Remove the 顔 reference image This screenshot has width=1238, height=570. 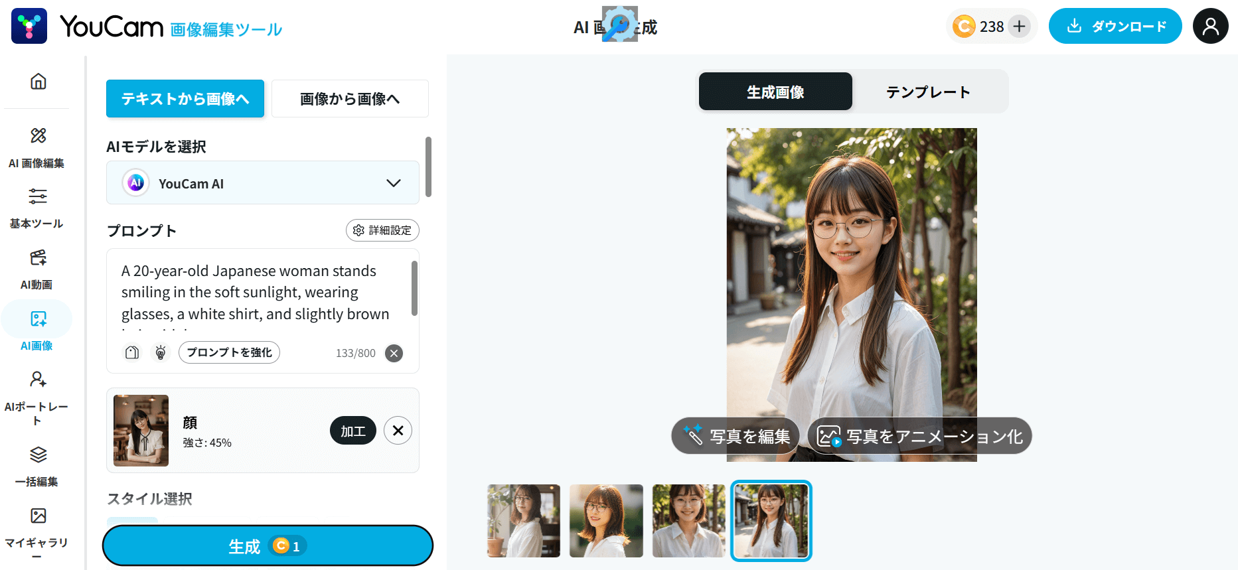[x=398, y=431]
